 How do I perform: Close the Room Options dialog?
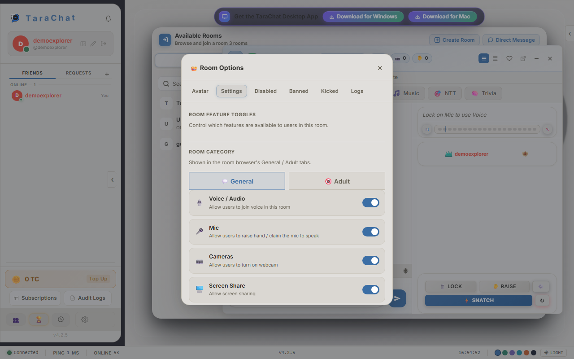380,68
